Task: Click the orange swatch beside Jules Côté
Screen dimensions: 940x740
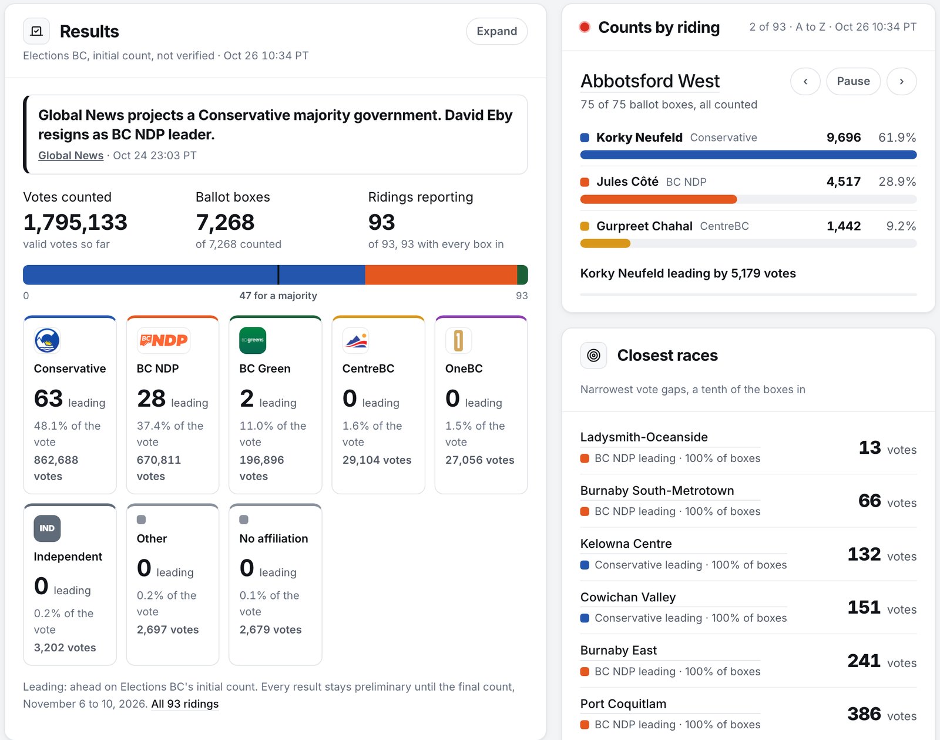Action: [585, 182]
